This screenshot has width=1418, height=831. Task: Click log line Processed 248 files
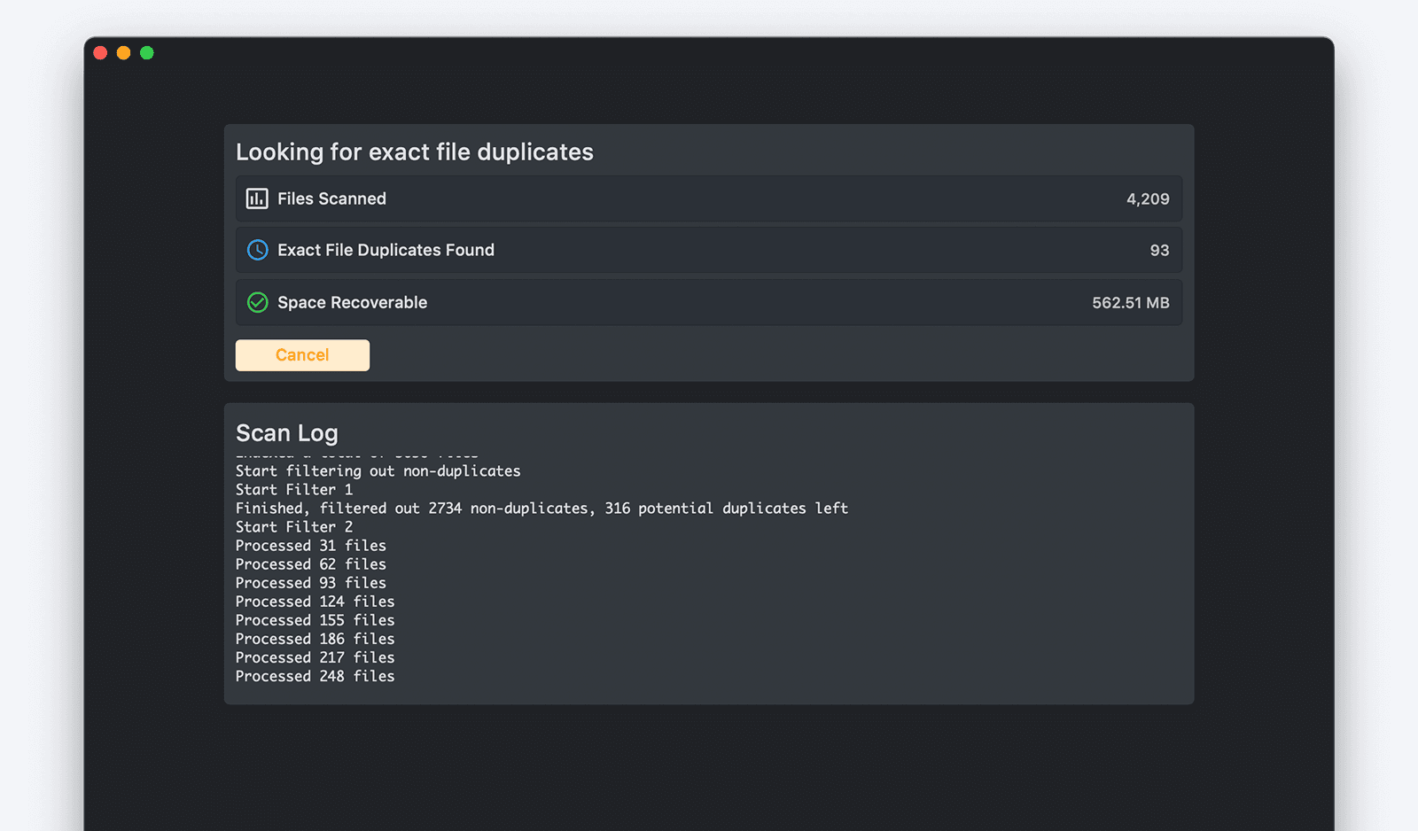click(316, 676)
